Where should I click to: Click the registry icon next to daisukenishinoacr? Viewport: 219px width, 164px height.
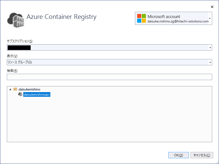coord(20,94)
